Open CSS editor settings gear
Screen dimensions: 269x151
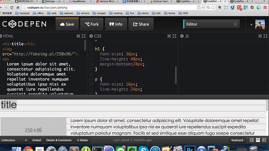tap(91, 36)
